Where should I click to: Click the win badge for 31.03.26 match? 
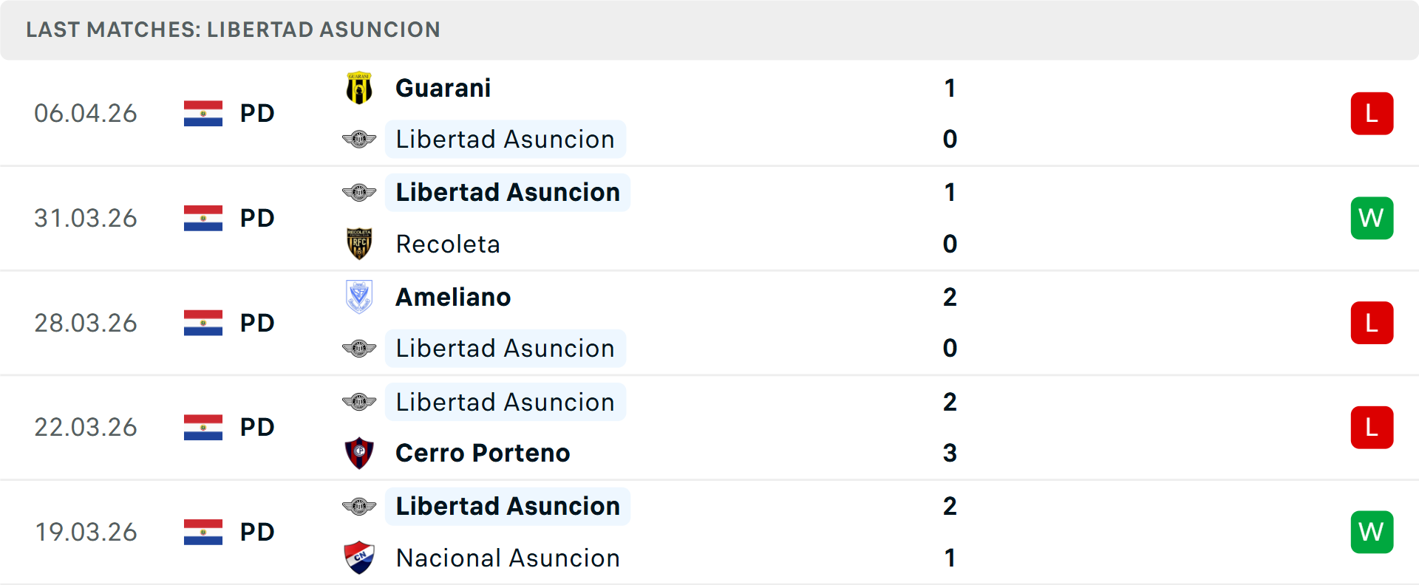1372,218
